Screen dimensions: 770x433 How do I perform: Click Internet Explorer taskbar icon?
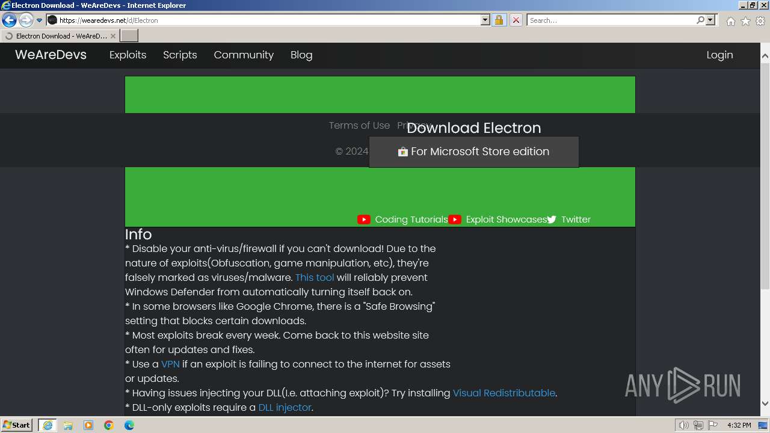click(48, 425)
